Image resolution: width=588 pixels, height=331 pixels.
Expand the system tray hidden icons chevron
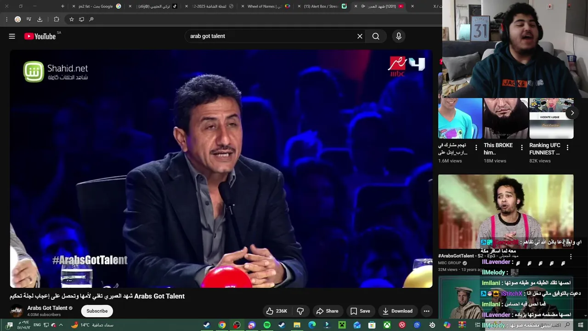61,325
